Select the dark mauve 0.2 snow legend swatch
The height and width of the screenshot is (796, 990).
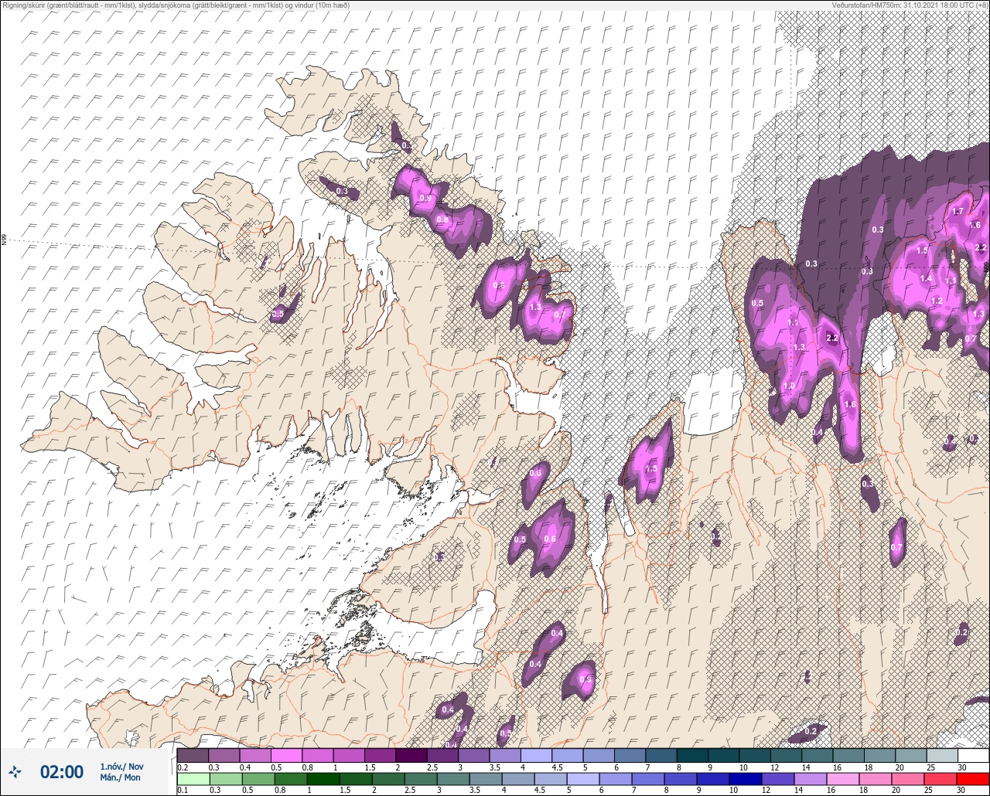pos(193,755)
